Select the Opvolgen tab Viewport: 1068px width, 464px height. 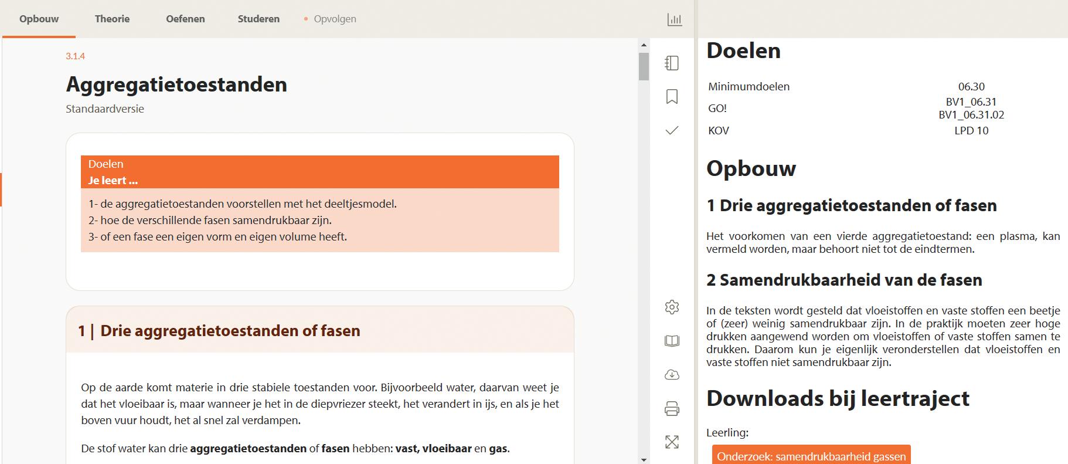pos(334,19)
